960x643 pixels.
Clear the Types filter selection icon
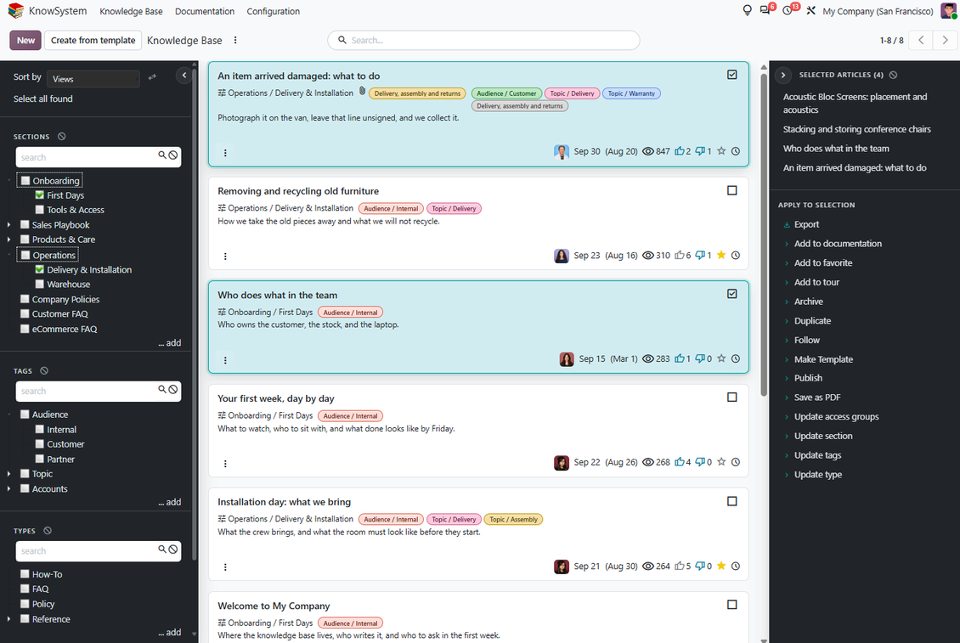click(x=48, y=531)
